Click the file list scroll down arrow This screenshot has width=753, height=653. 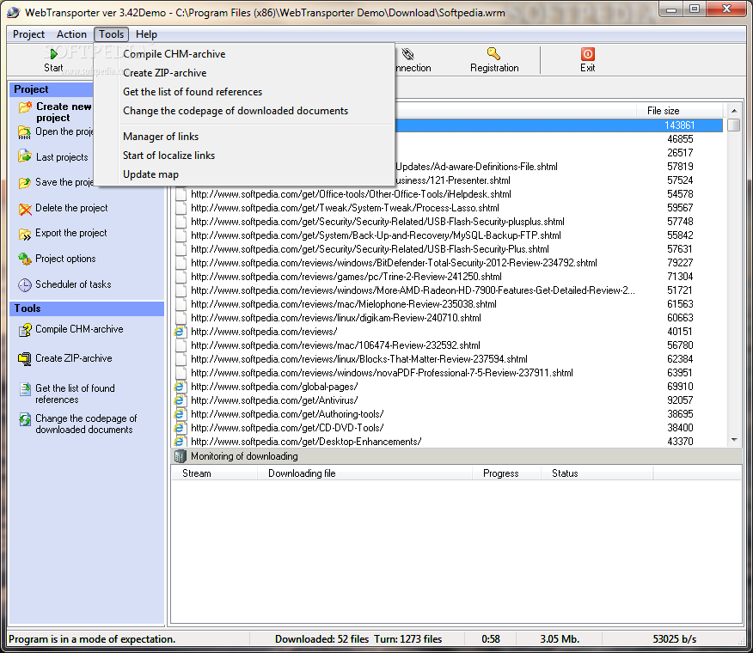coord(734,440)
